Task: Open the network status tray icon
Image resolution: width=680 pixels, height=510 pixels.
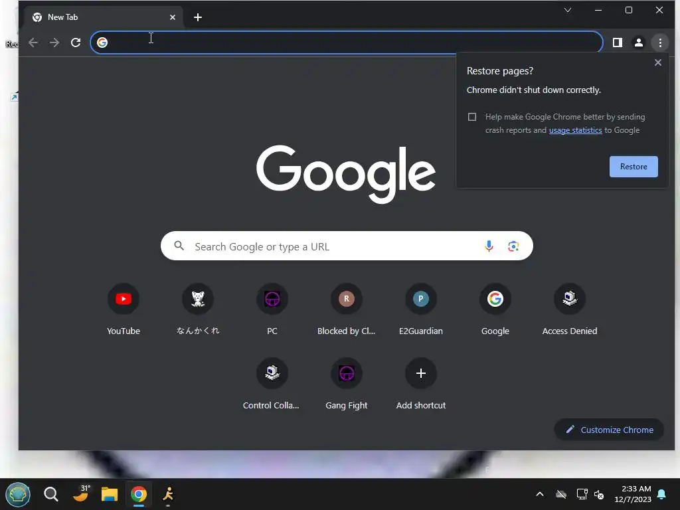Action: (x=582, y=494)
